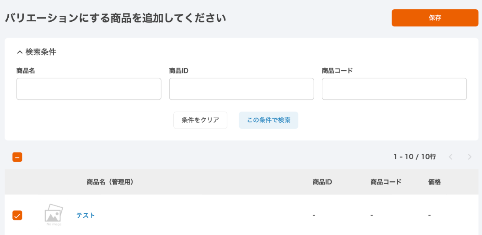Go to the next results page arrow
The width and height of the screenshot is (482, 235).
coord(469,157)
